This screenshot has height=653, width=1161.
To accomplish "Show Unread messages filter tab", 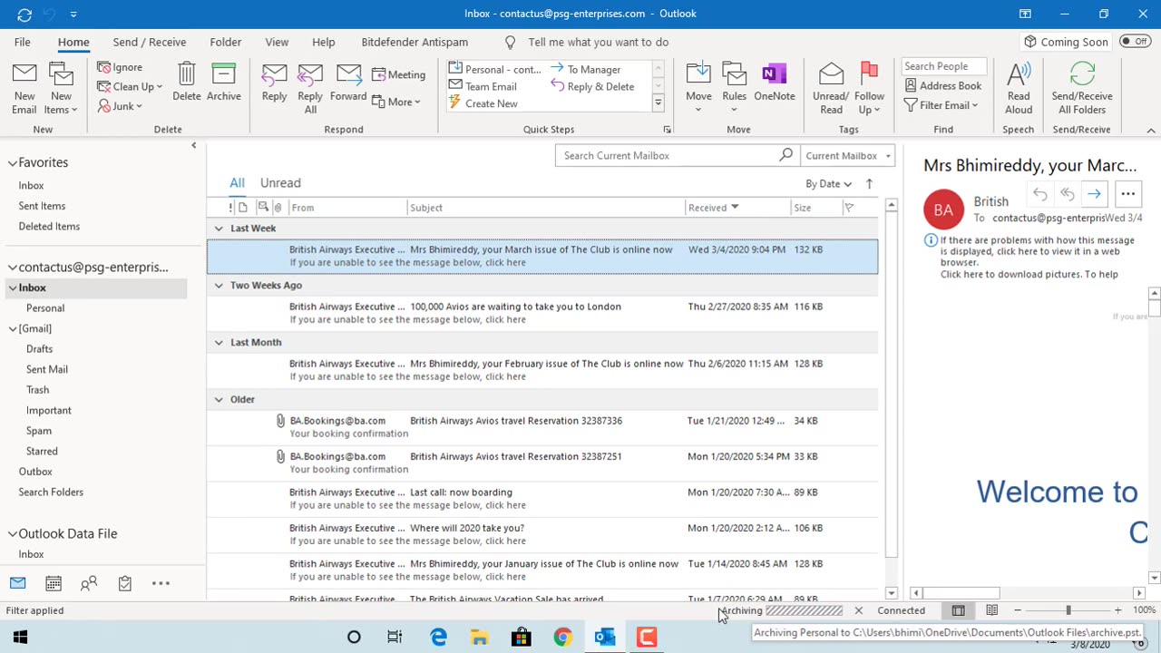I will coord(280,183).
